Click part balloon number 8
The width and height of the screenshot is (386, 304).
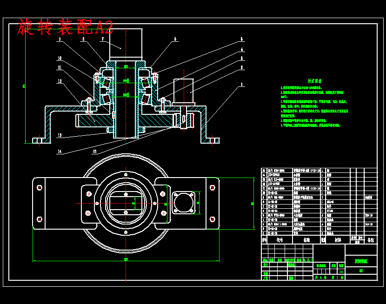pos(83,39)
